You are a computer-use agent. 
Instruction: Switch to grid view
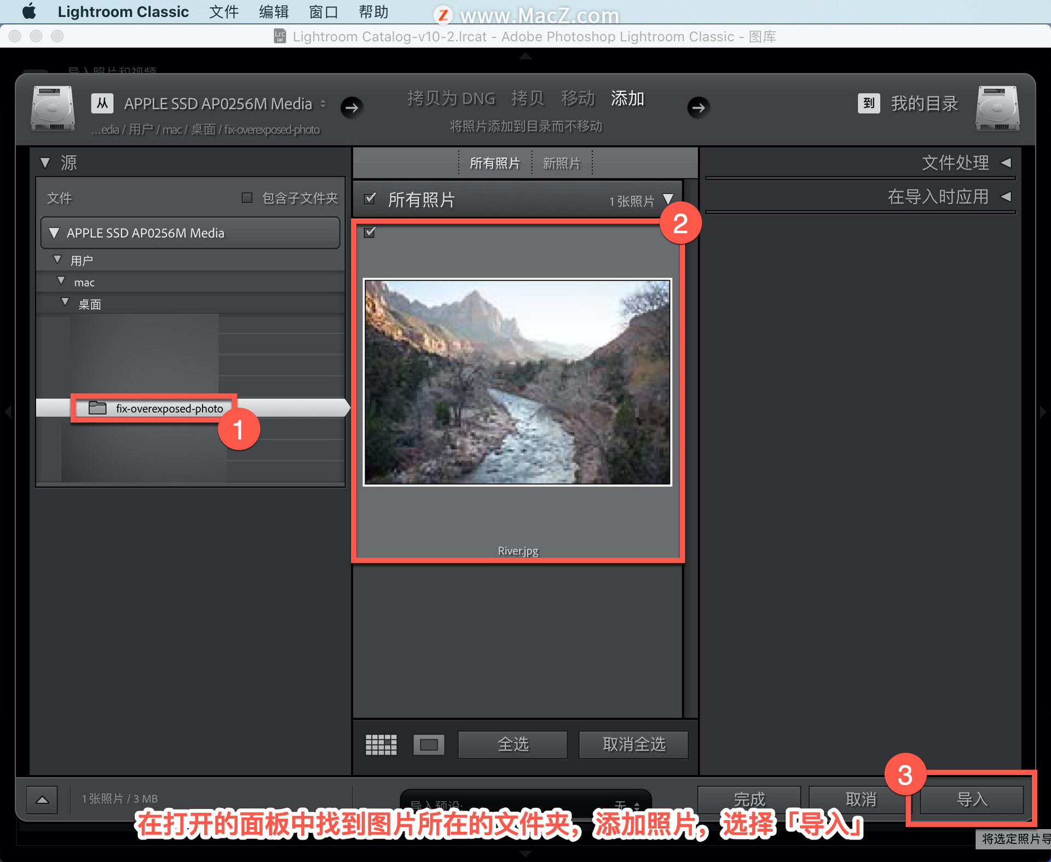[x=381, y=745]
